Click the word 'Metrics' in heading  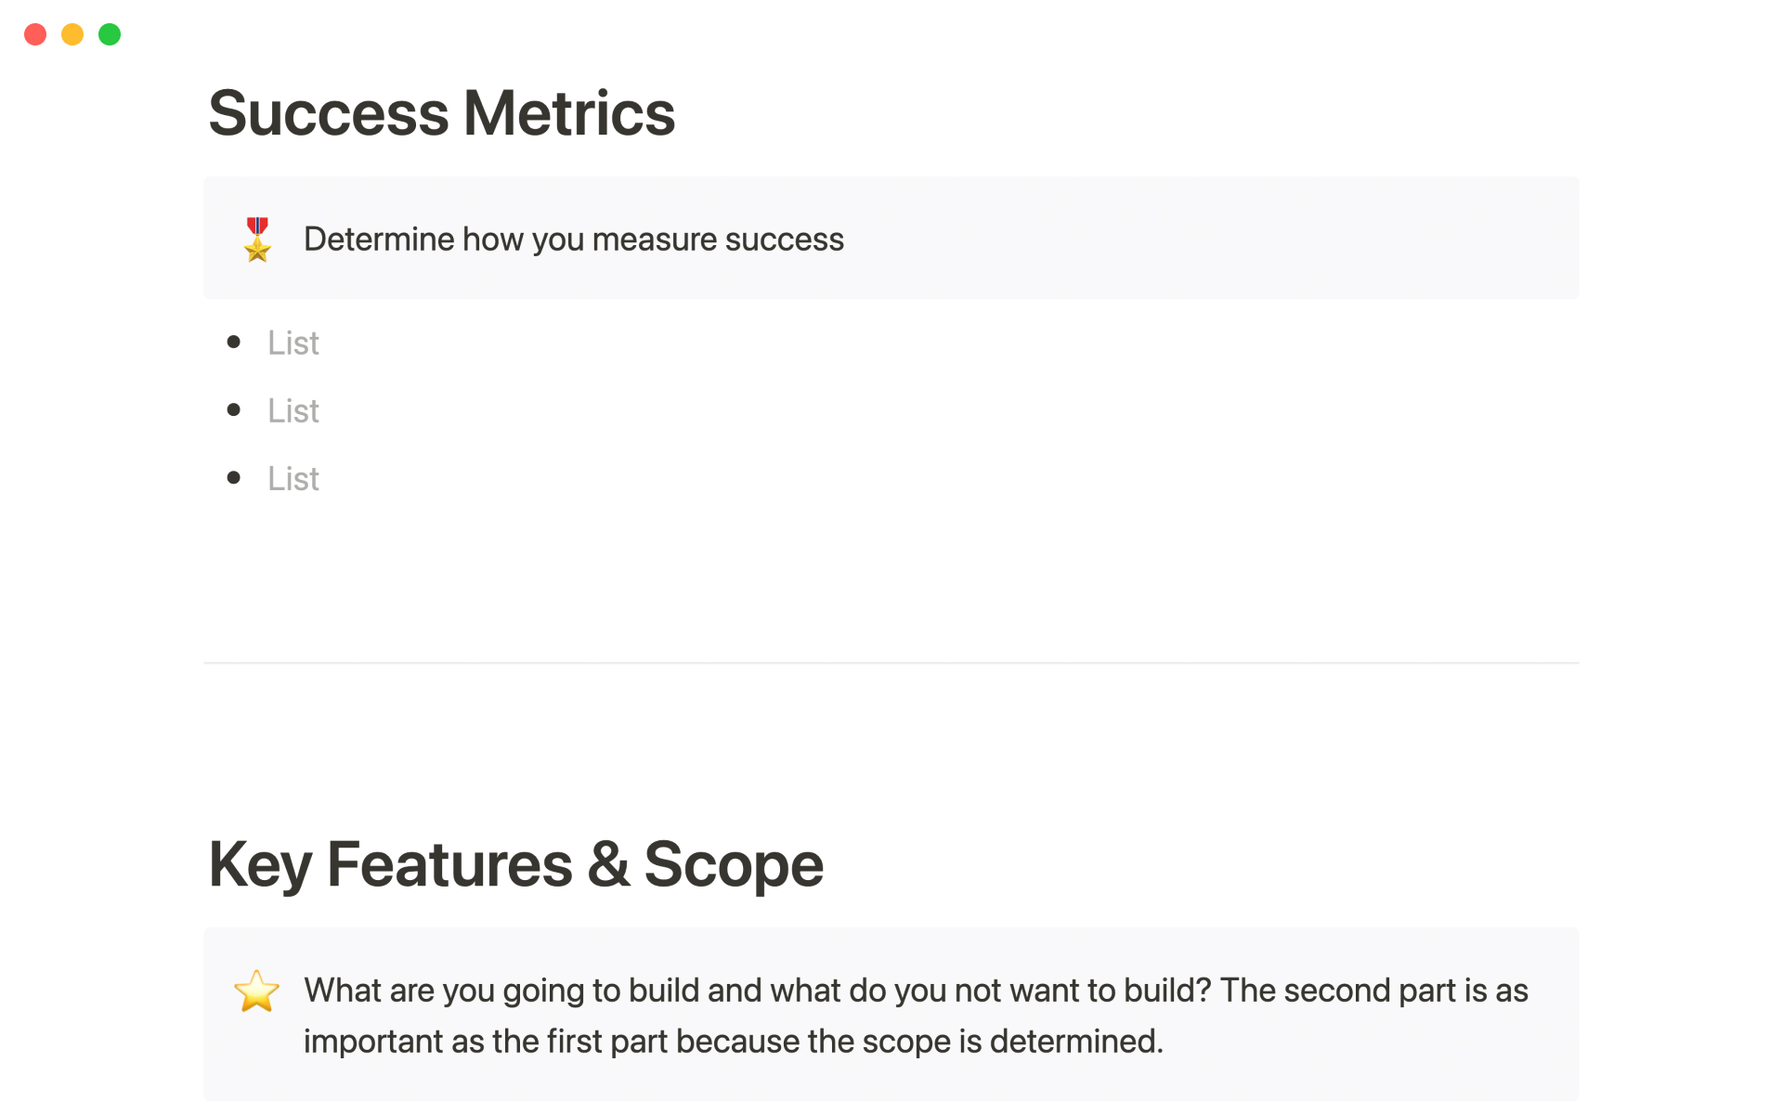[x=568, y=113]
